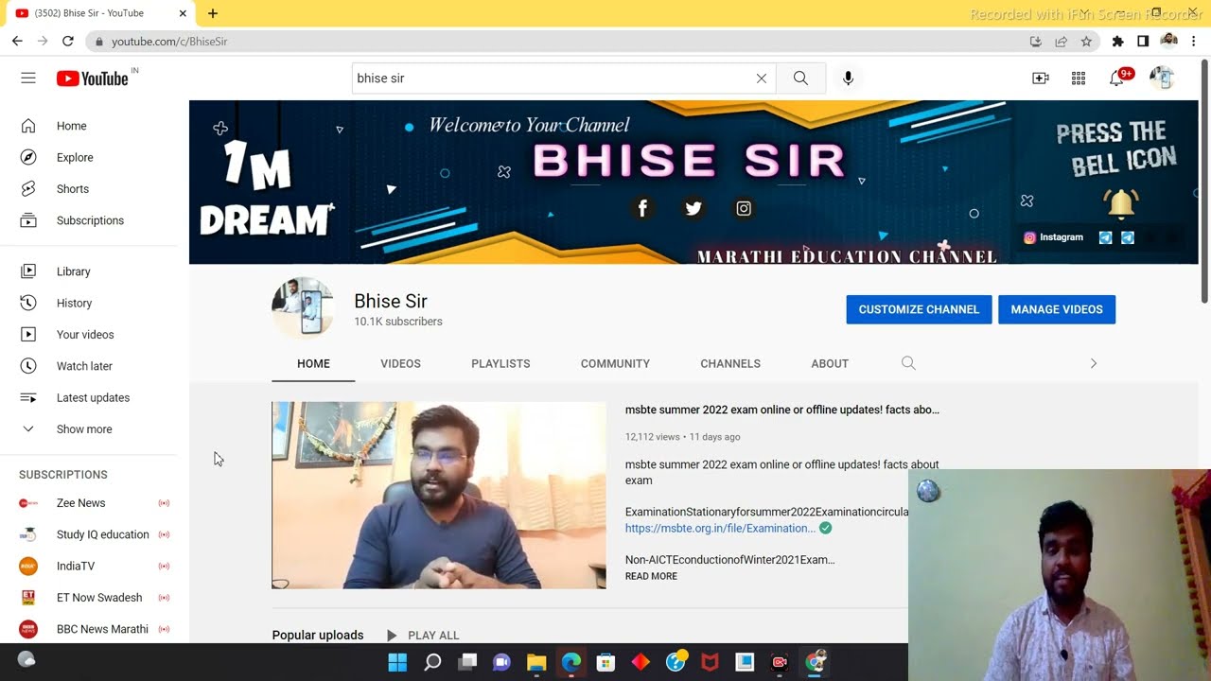Open File Explorer from taskbar
Viewport: 1211px width, 681px height.
coord(536,662)
